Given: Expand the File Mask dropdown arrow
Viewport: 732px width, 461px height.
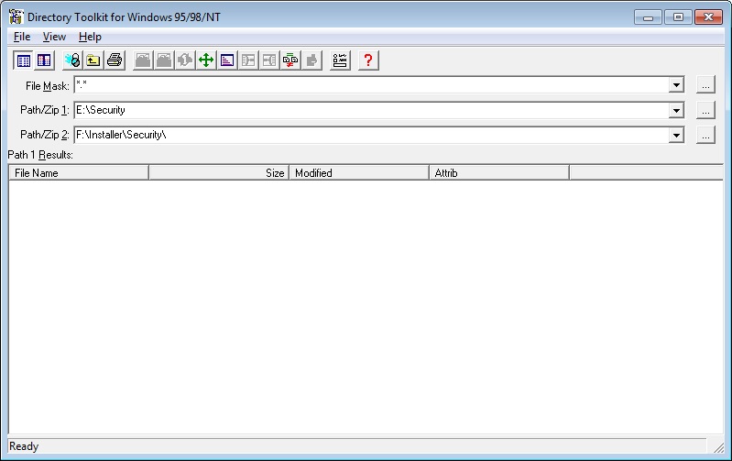Looking at the screenshot, I should coord(676,85).
